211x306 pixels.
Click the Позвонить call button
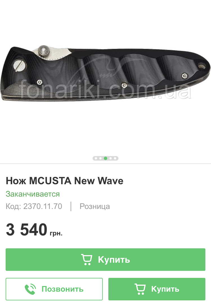pos(54,289)
